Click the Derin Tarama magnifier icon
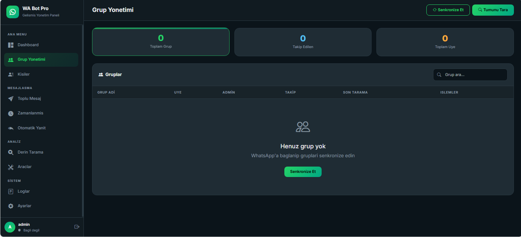 [x=11, y=152]
